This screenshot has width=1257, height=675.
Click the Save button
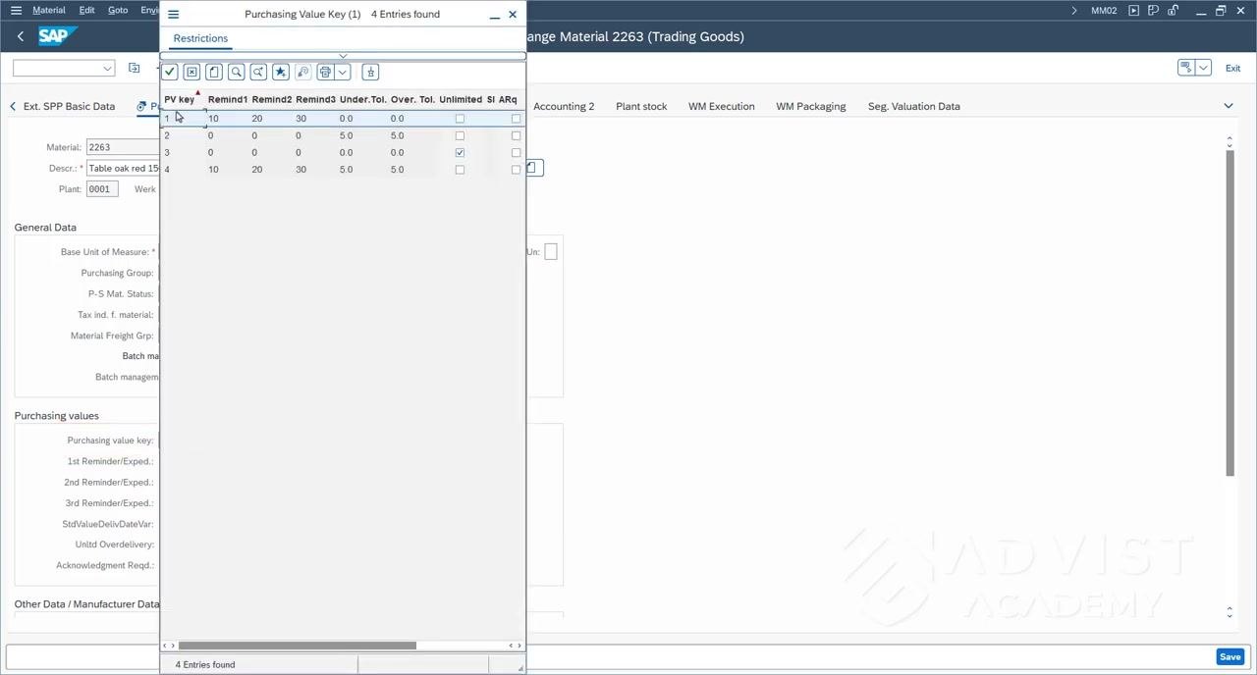1230,656
